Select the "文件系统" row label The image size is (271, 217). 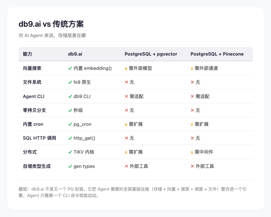[32, 82]
